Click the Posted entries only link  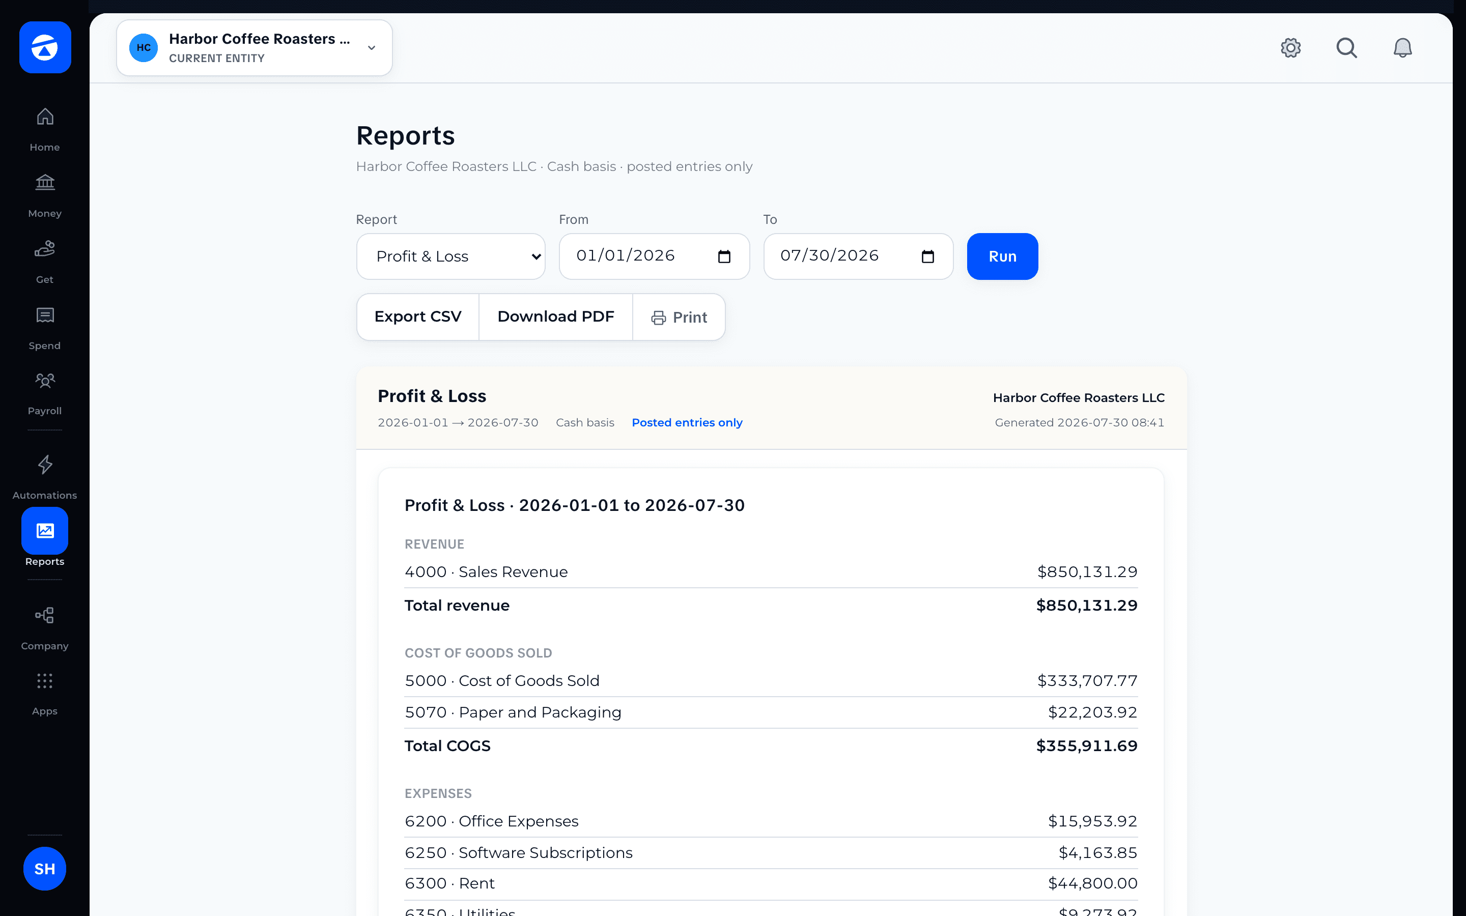(687, 422)
